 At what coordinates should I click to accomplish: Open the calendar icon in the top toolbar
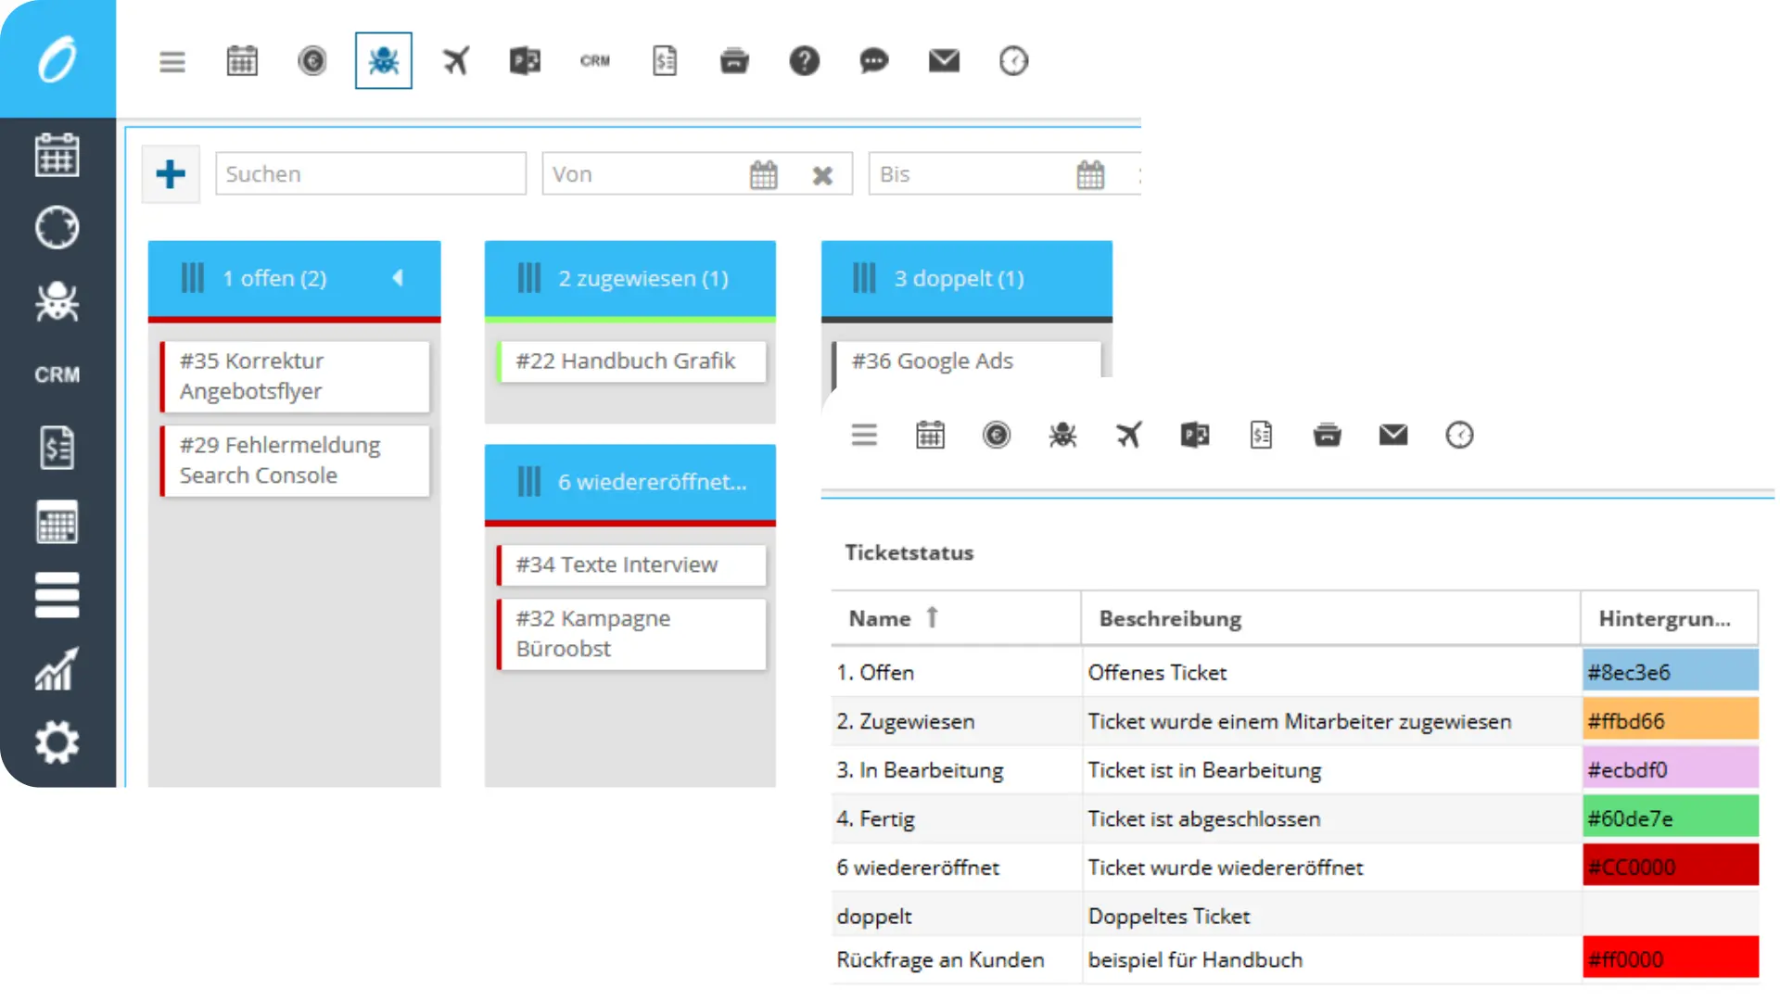tap(242, 60)
